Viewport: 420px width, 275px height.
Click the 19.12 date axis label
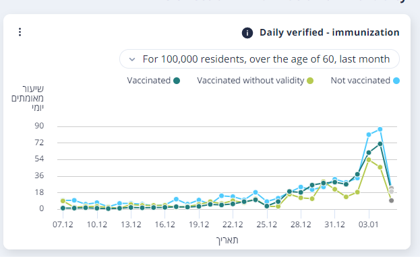[198, 224]
